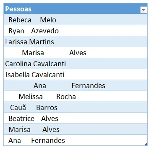Click the first name Ryan
This screenshot has width=154, height=153.
pyautogui.click(x=16, y=31)
